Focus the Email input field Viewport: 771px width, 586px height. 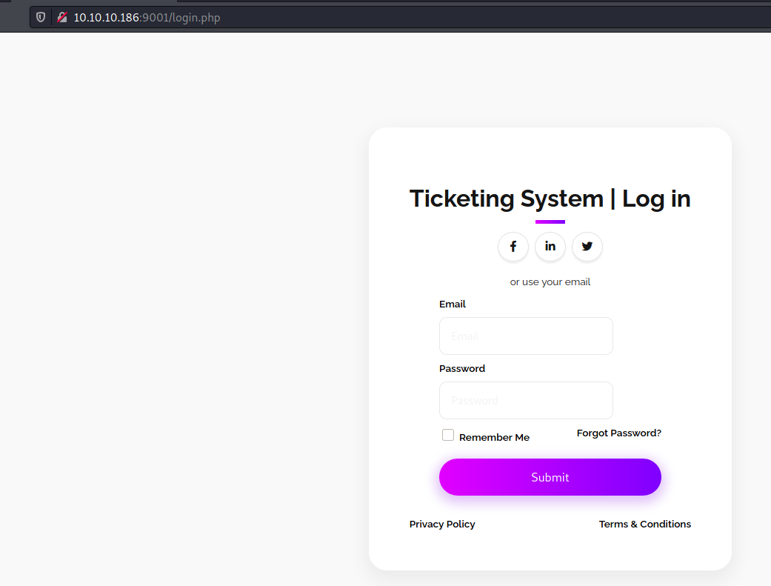coord(526,336)
